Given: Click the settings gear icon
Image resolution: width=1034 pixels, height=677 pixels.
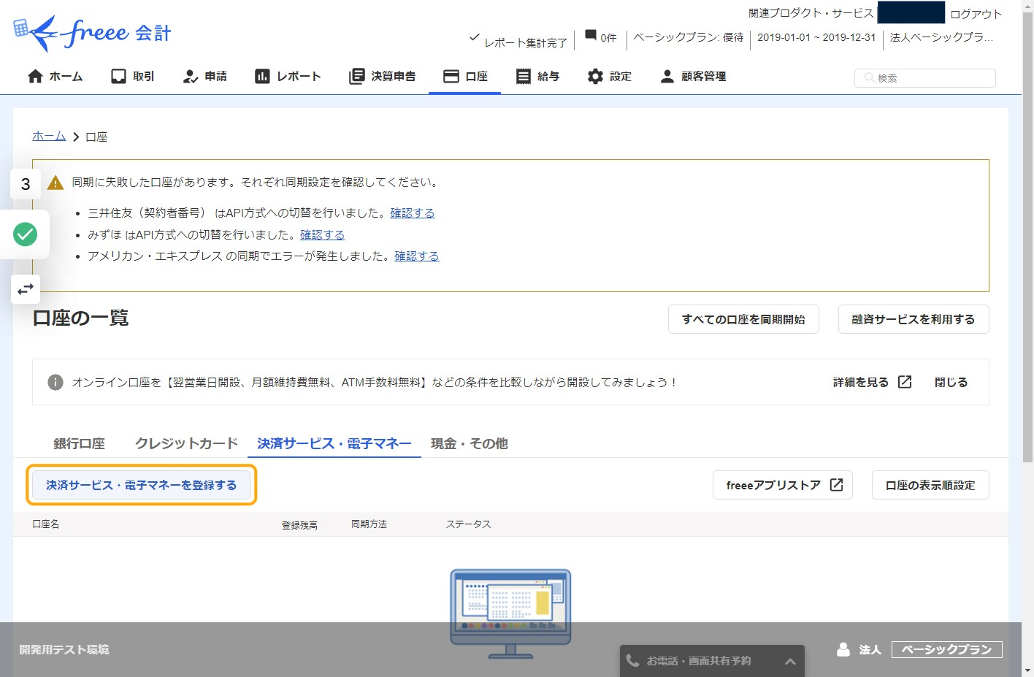Looking at the screenshot, I should coord(595,76).
